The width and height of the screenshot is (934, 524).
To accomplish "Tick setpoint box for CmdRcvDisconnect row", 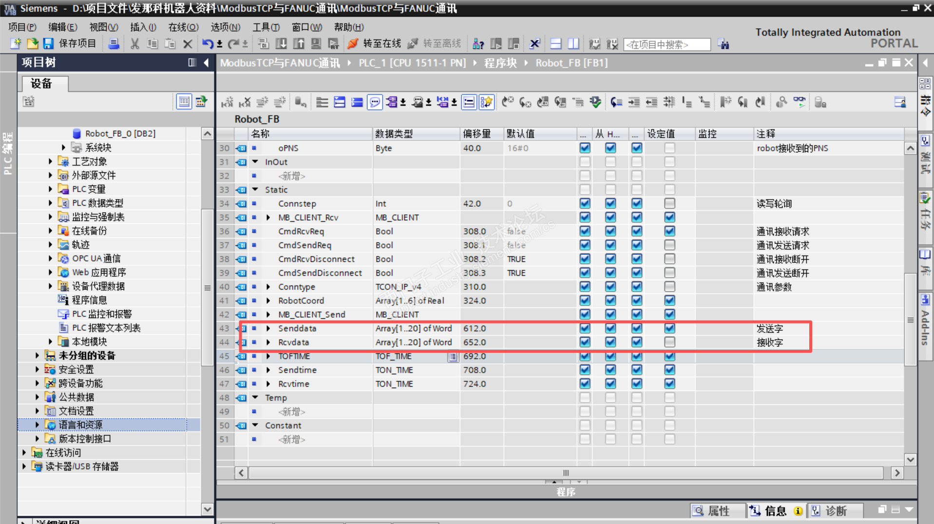I will click(670, 259).
